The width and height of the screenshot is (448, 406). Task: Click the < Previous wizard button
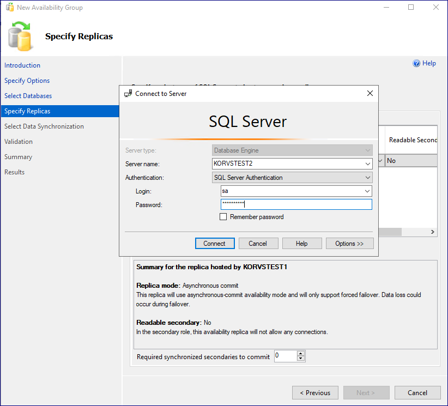tap(315, 392)
